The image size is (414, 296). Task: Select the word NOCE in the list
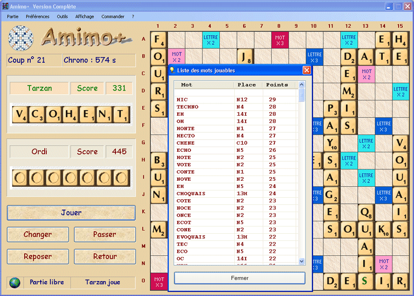[184, 208]
